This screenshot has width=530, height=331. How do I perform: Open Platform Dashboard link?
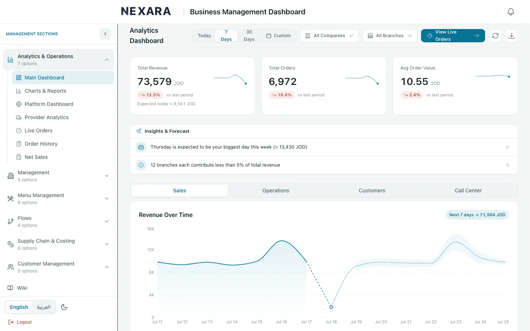click(63, 104)
